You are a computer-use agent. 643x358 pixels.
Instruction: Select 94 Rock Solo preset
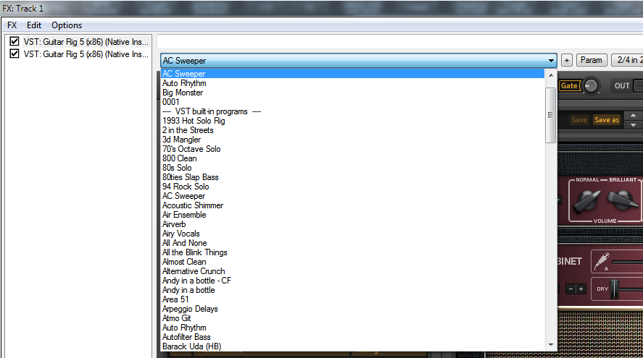pyautogui.click(x=352, y=187)
